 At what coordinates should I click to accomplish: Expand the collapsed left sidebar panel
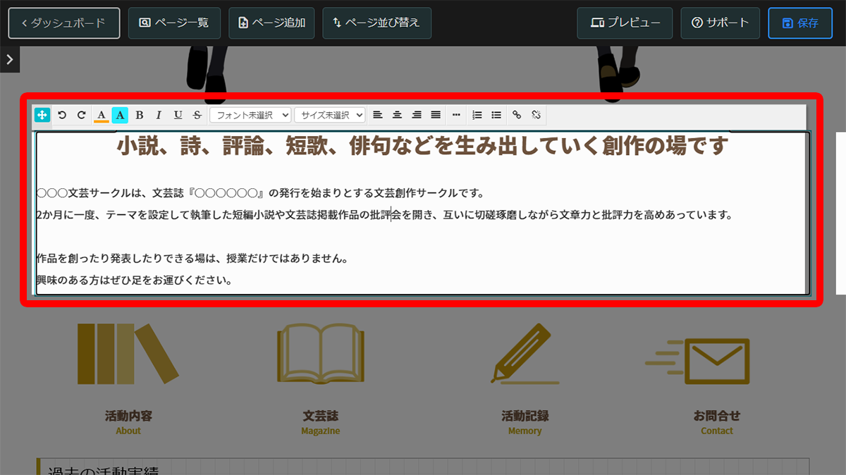click(9, 59)
